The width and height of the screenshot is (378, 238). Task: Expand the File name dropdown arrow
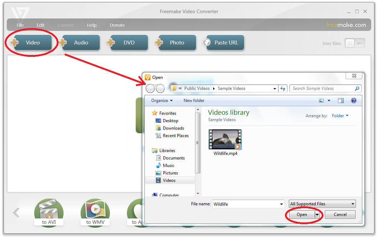tap(281, 204)
